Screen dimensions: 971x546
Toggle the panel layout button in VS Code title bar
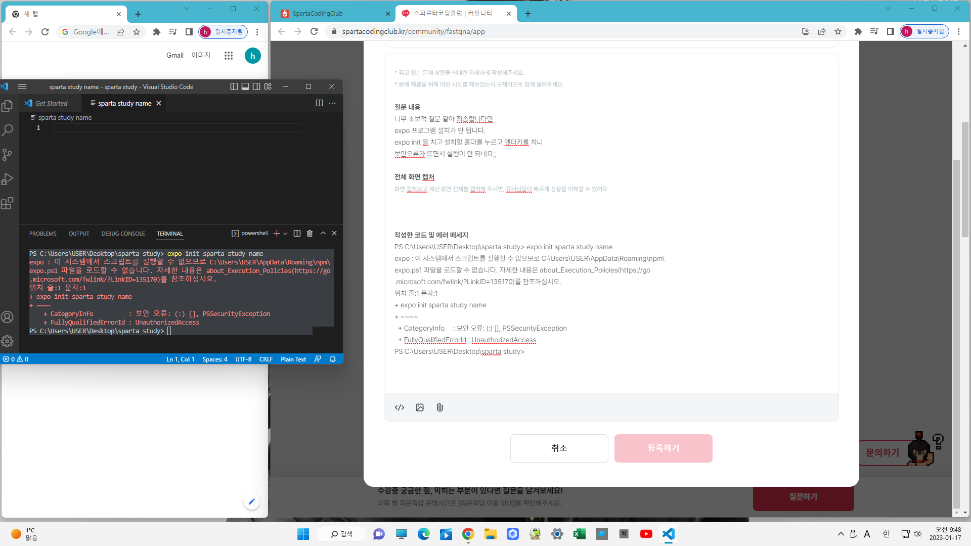pos(245,86)
